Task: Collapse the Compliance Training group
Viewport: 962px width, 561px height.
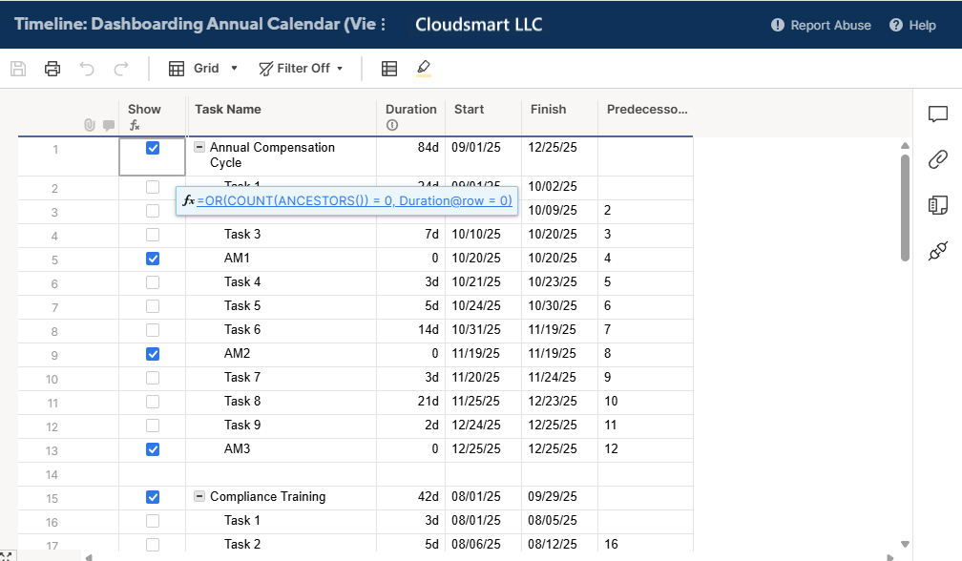Action: [199, 497]
